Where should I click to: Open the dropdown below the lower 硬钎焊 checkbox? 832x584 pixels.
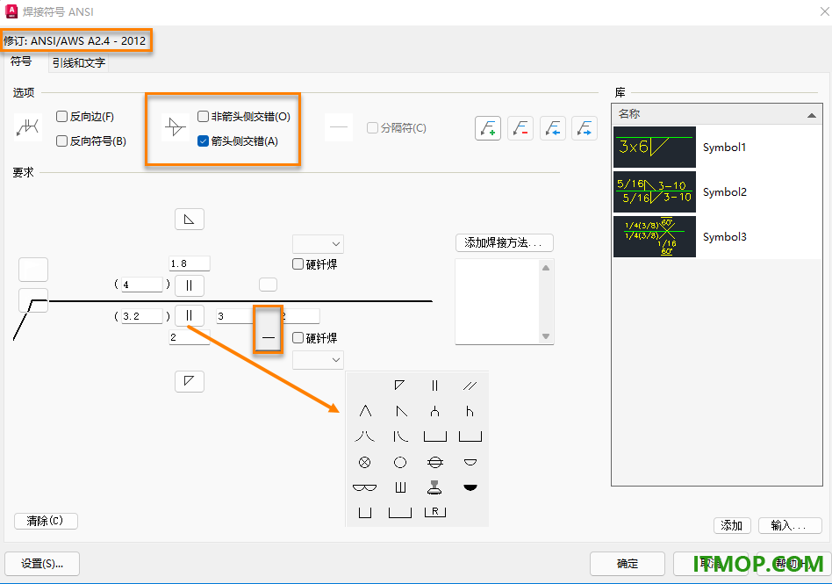coord(318,360)
